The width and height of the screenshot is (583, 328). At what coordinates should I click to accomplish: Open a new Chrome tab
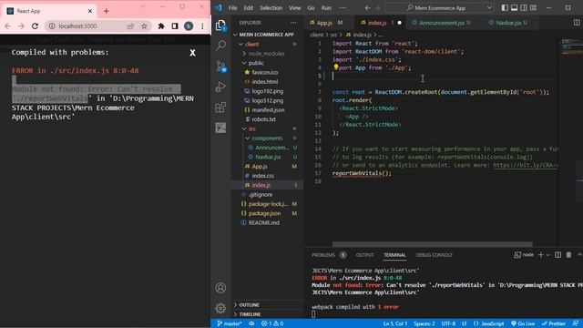point(107,11)
